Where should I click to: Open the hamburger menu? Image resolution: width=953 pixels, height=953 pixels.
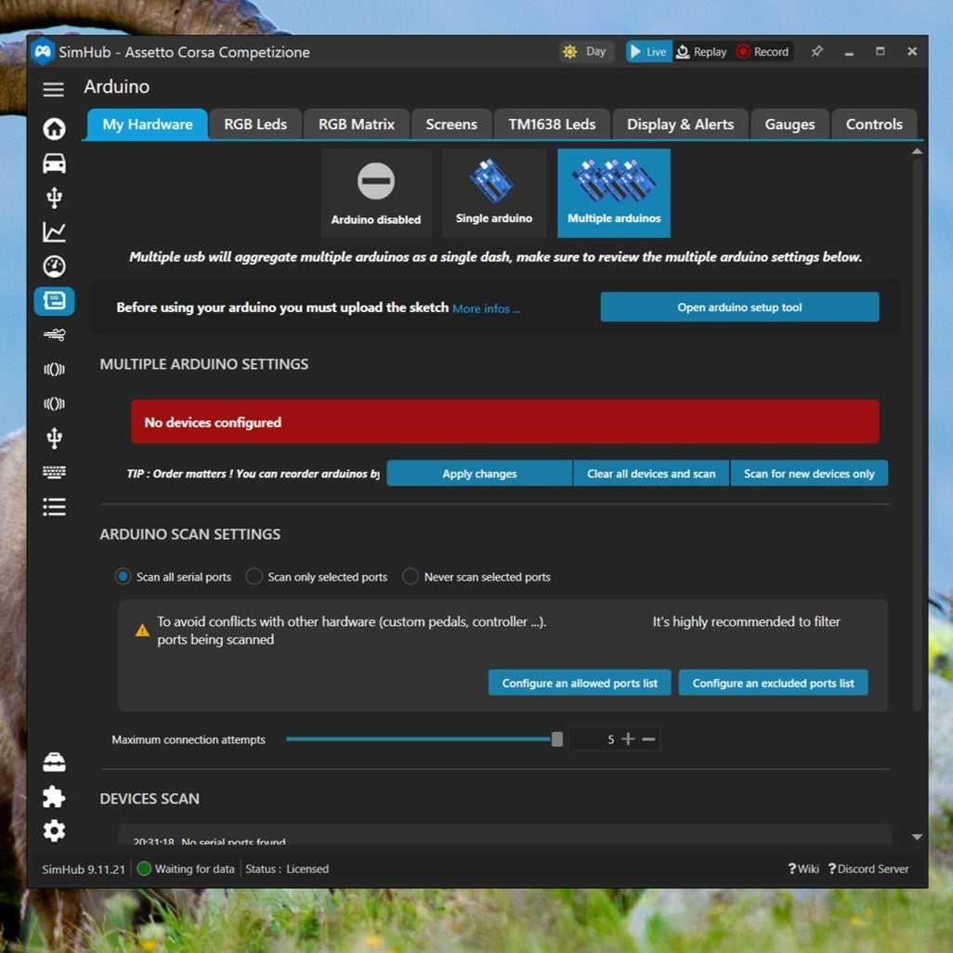(54, 89)
